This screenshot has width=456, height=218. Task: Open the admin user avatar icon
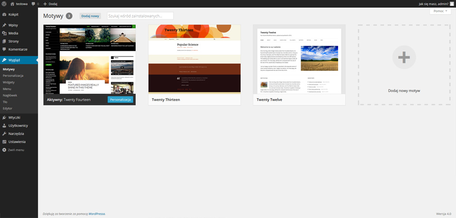(452, 4)
